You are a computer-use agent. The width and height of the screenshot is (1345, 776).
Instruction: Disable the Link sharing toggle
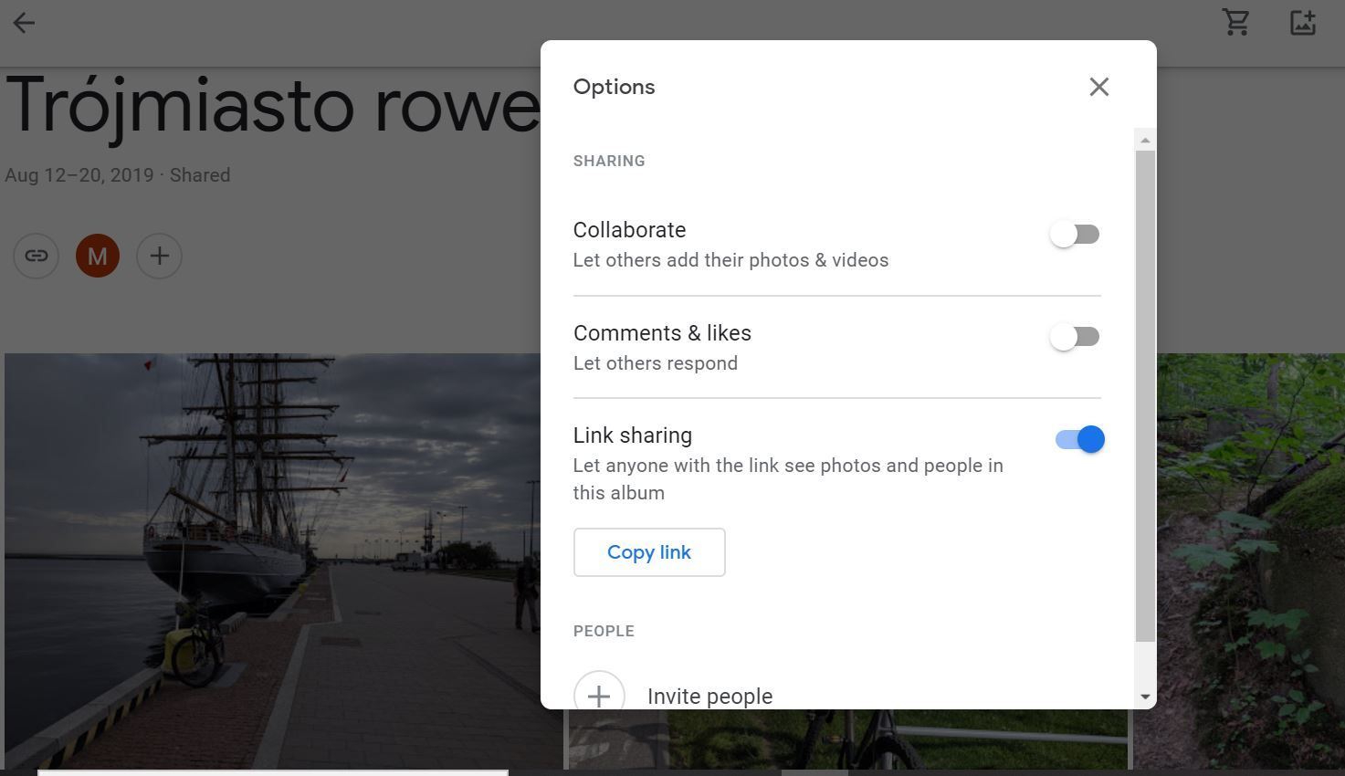coord(1080,439)
